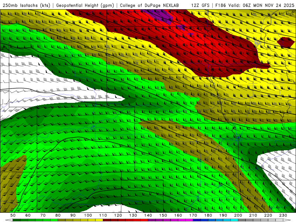Click the legend label 60

(x=28, y=215)
